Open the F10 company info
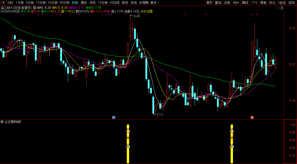297x164 pixels. click(x=254, y=3)
